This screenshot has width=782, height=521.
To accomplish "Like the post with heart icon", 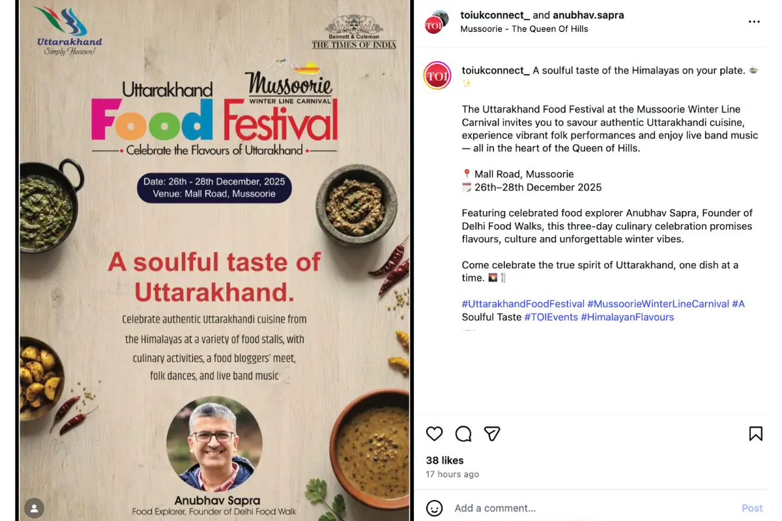I will [435, 434].
